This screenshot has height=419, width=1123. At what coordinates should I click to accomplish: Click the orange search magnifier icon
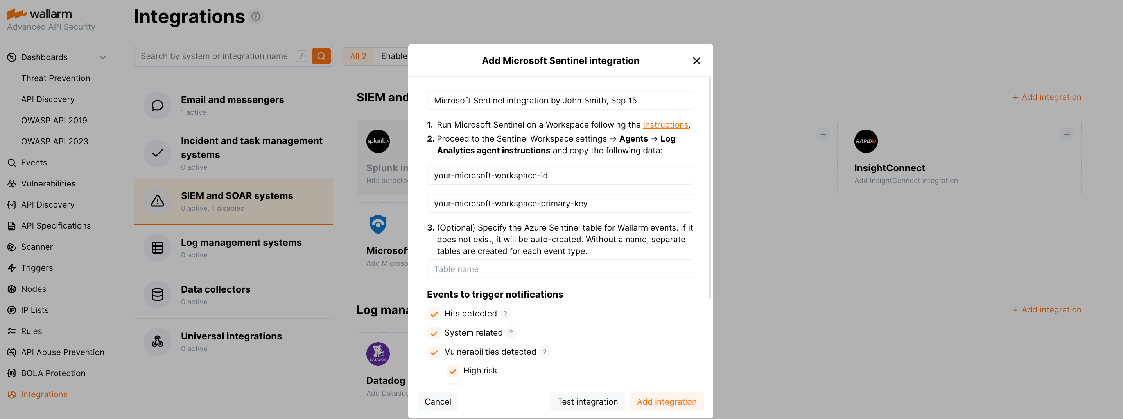tap(321, 56)
